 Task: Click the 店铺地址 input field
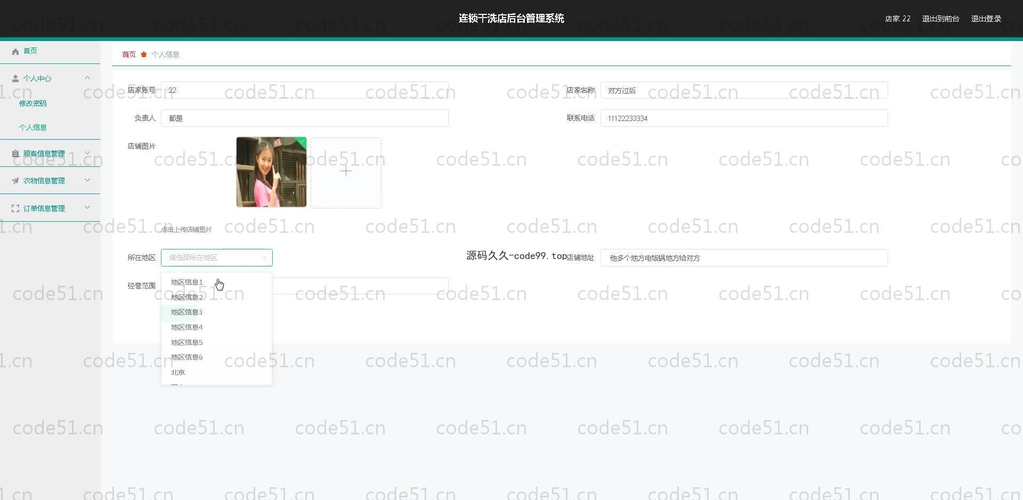pos(744,258)
